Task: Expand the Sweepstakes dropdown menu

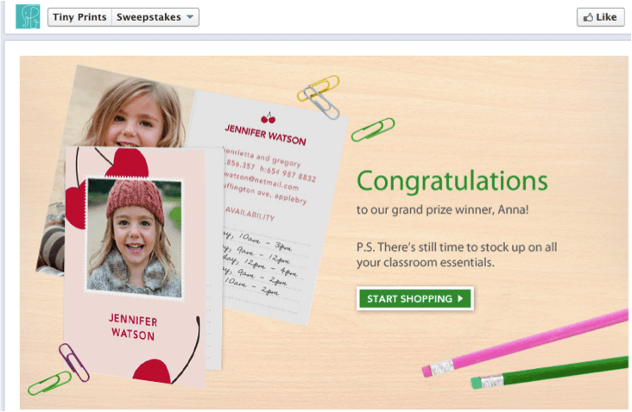Action: (155, 17)
